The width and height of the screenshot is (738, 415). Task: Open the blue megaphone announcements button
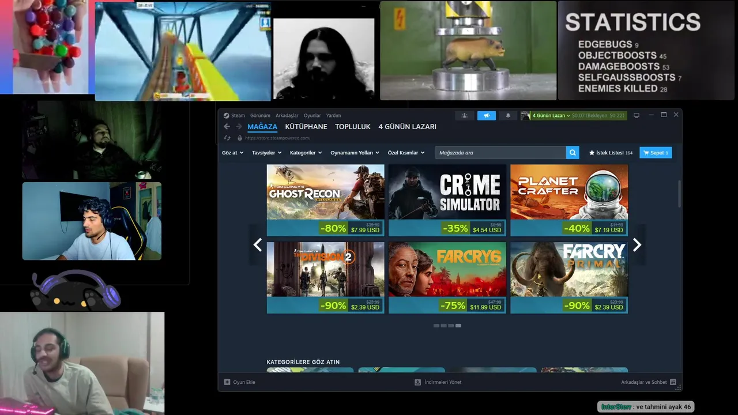tap(487, 115)
